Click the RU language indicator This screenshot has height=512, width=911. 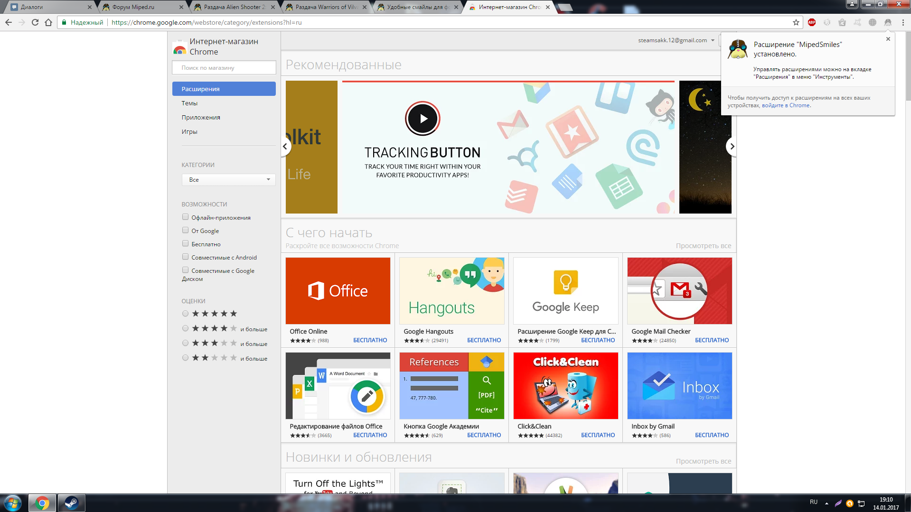(x=814, y=502)
